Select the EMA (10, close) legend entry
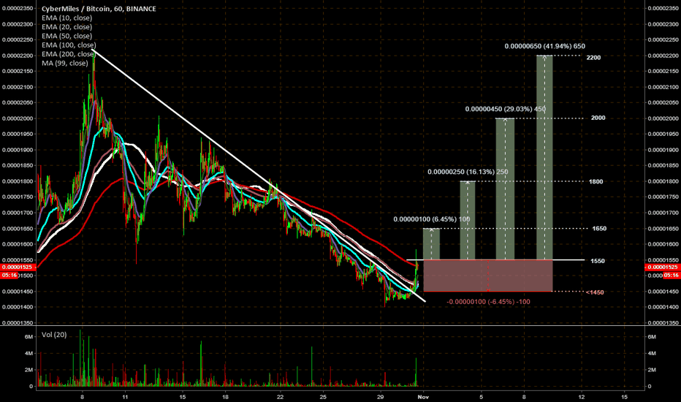Screen dimensions: 681x402 (x=67, y=18)
